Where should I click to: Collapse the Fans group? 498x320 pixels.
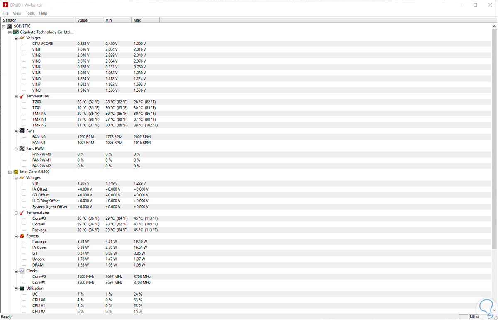16,131
